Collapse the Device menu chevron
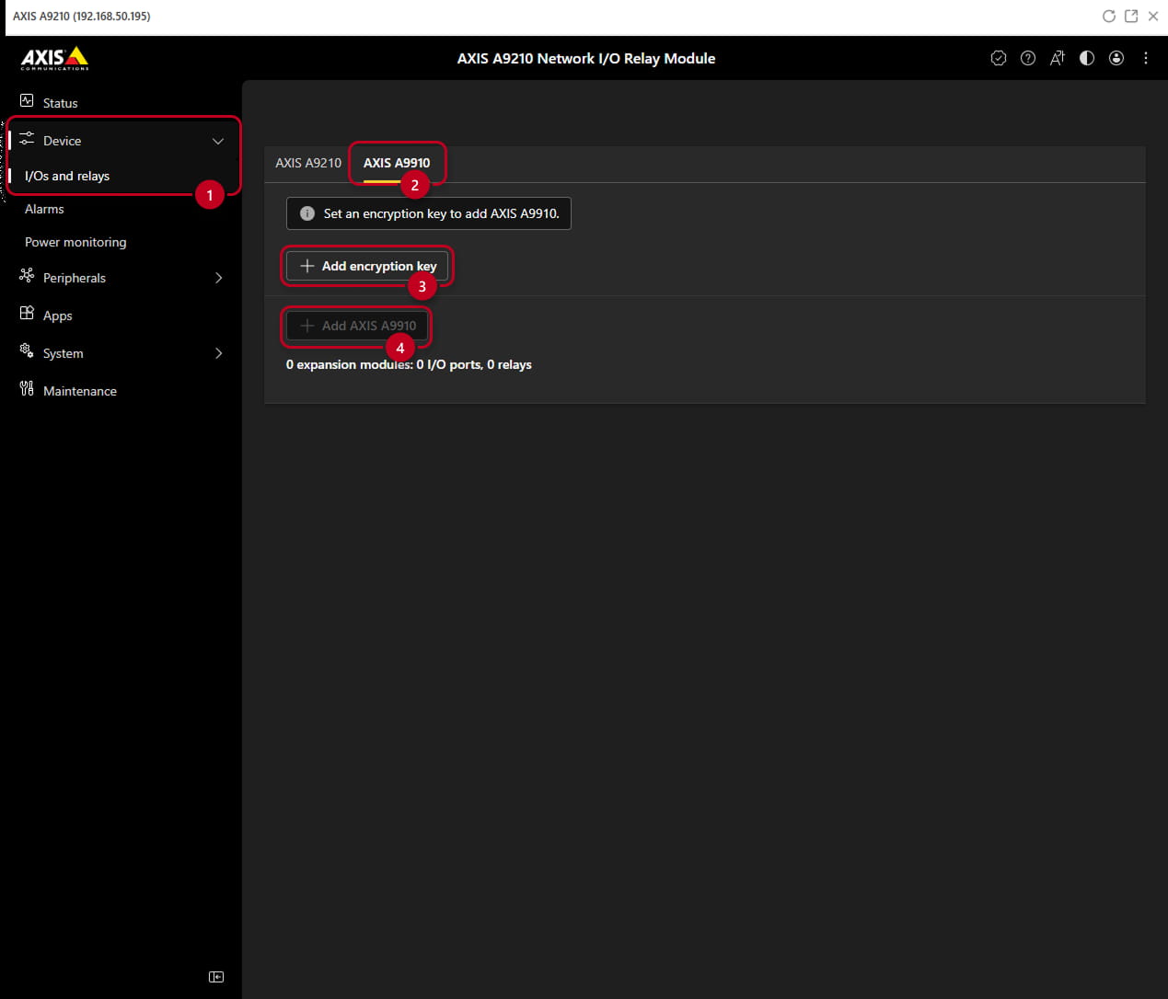Screen dimensions: 1168x999 tap(218, 141)
